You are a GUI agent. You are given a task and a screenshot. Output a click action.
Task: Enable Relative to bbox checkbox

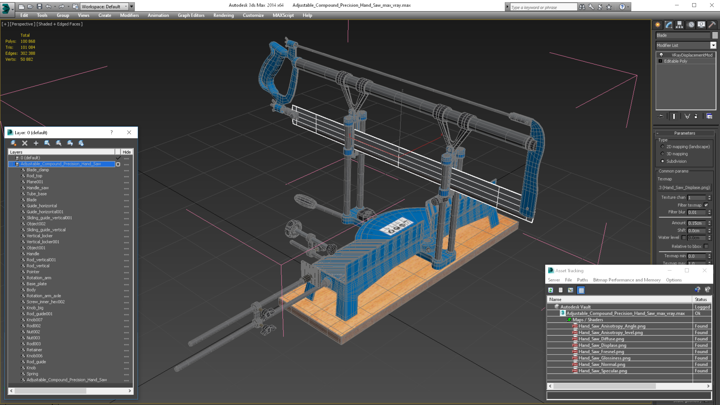click(706, 246)
